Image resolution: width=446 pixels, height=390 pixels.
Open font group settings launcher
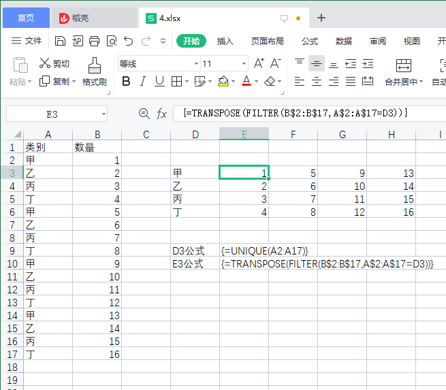coord(282,93)
